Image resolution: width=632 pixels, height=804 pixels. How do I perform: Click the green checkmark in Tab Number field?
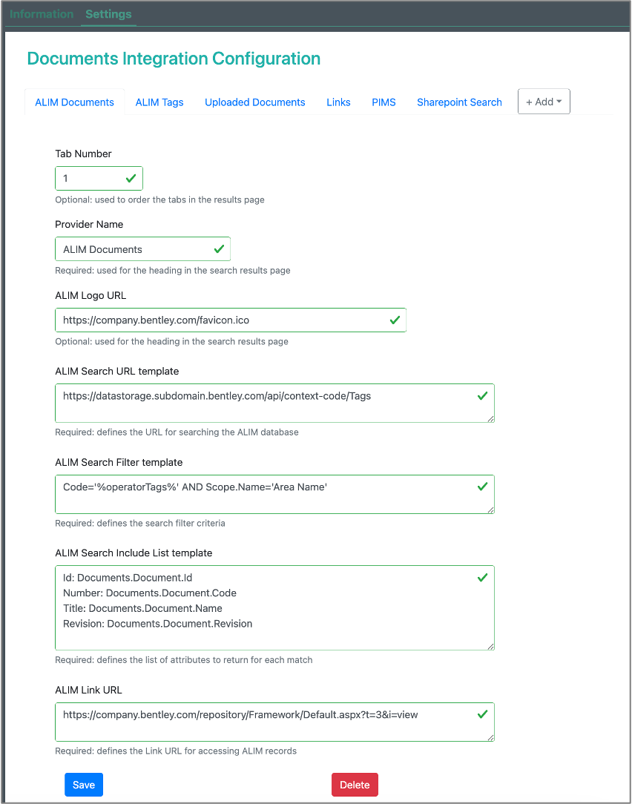(x=131, y=179)
